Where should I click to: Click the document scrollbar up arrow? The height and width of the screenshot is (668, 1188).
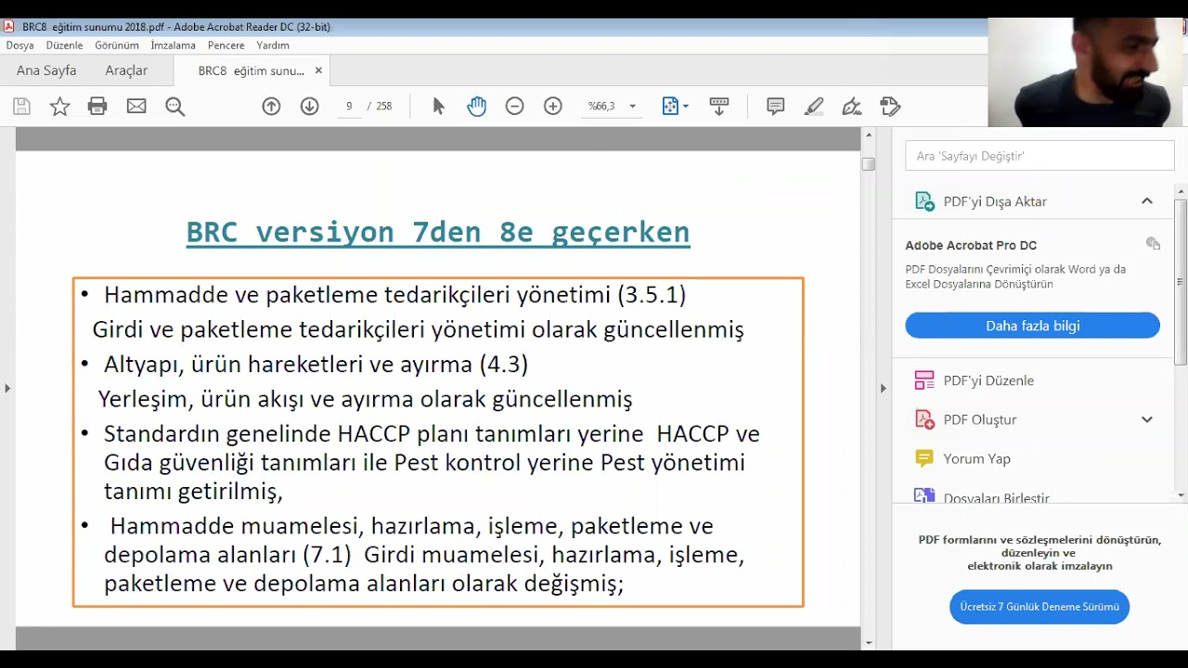[x=869, y=135]
